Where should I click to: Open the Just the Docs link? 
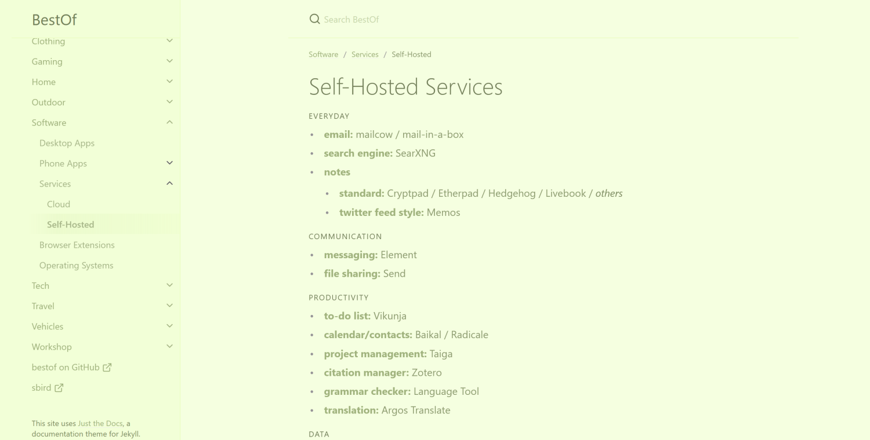click(100, 423)
